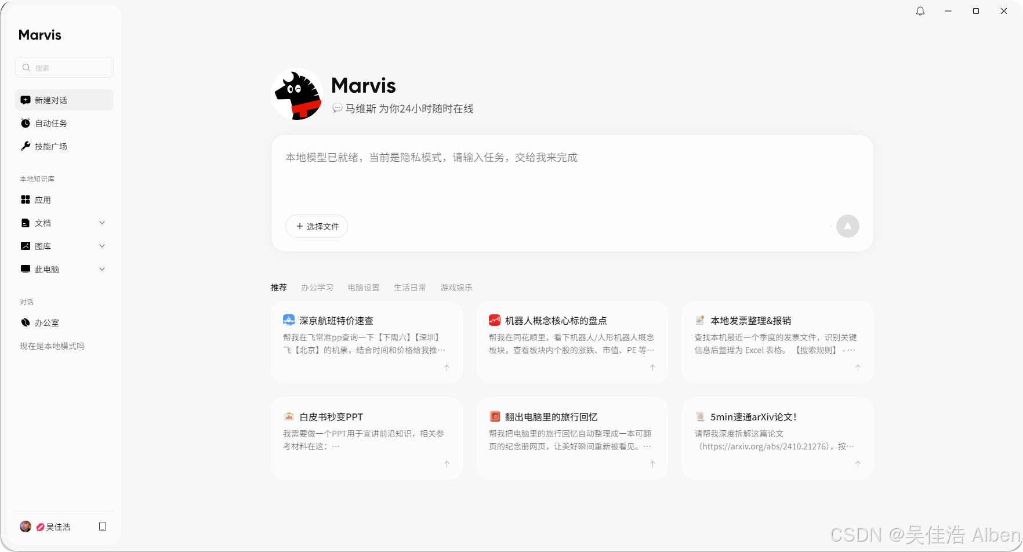The height and width of the screenshot is (552, 1023).
Task: Maximize the Marvis window
Action: point(976,11)
